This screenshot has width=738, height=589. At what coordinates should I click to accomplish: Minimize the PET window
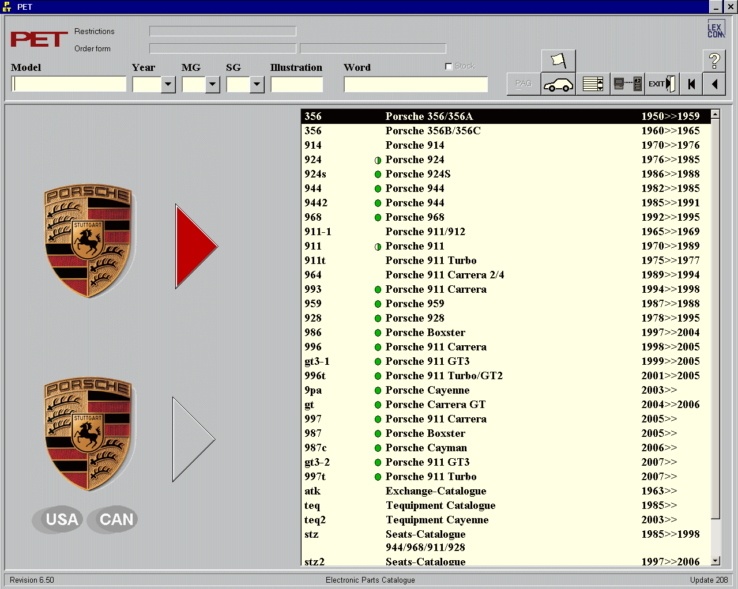click(x=716, y=7)
